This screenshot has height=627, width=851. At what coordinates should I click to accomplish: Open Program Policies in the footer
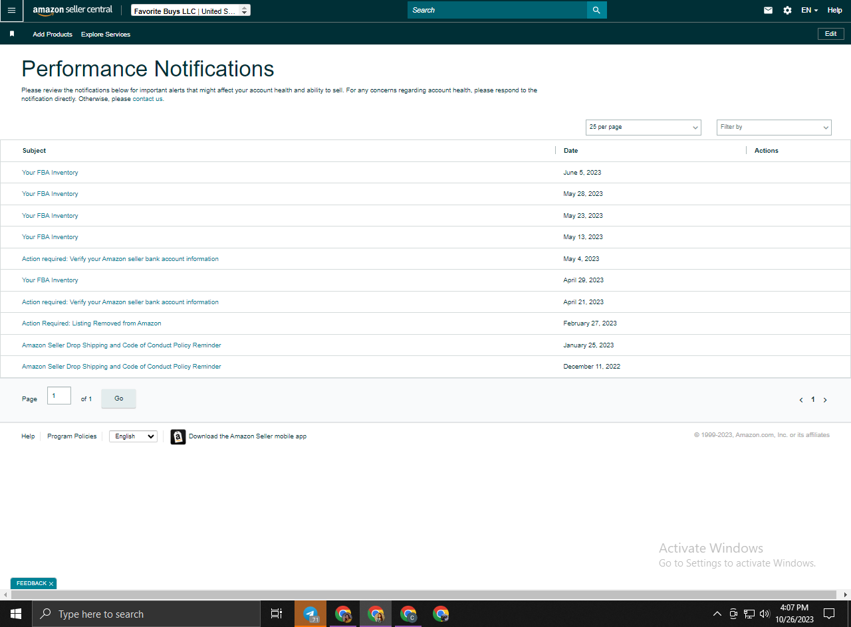point(72,436)
